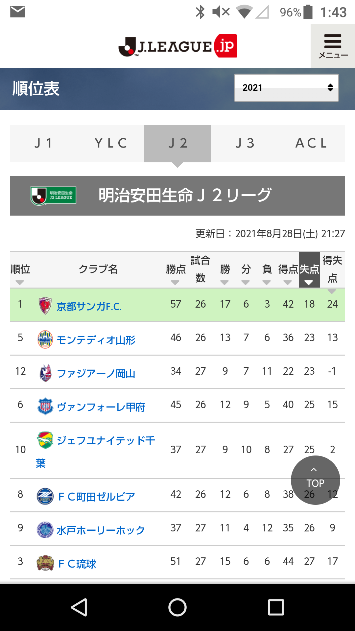
Task: Tap the FC Ryukyu club crest
Action: click(45, 563)
